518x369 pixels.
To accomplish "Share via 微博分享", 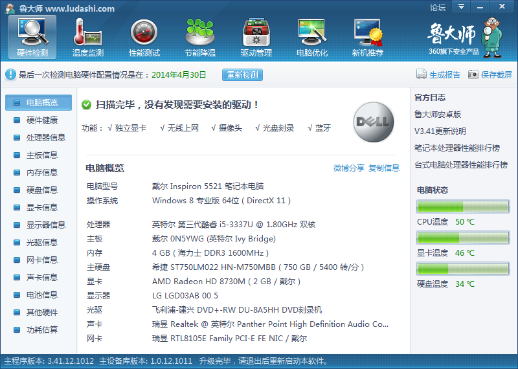I will coord(349,168).
